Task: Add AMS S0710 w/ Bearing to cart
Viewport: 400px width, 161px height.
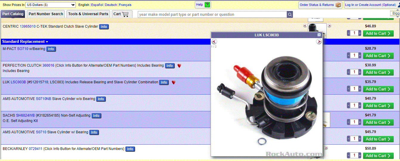Action: click(x=378, y=139)
